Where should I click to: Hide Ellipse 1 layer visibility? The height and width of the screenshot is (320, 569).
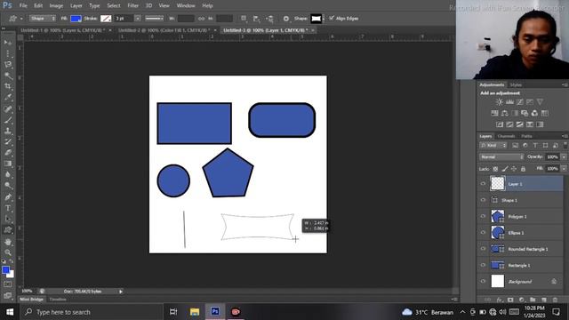483,233
